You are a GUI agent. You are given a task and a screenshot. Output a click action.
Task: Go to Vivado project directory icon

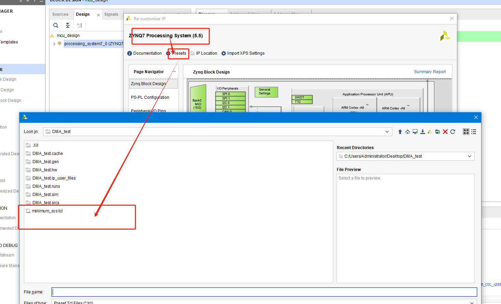click(430, 132)
